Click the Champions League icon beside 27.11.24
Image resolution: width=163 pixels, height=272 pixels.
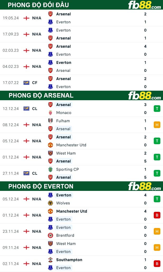click(x=26, y=173)
